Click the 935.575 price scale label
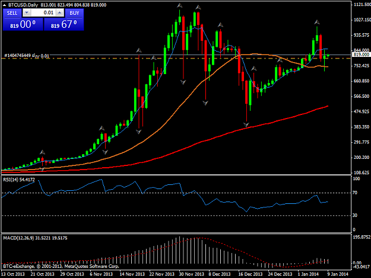 click(362, 35)
